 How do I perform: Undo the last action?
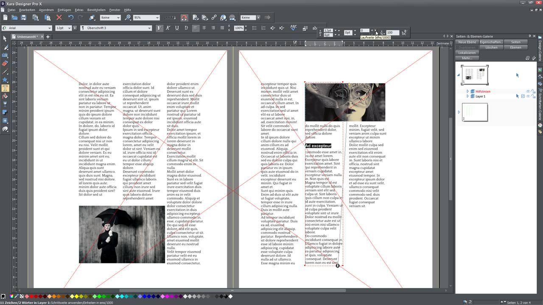71,17
